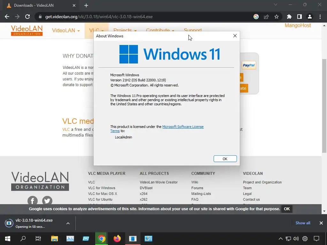Image resolution: width=327 pixels, height=245 pixels.
Task: Launch File Explorer from taskbar
Action: [x=54, y=239]
